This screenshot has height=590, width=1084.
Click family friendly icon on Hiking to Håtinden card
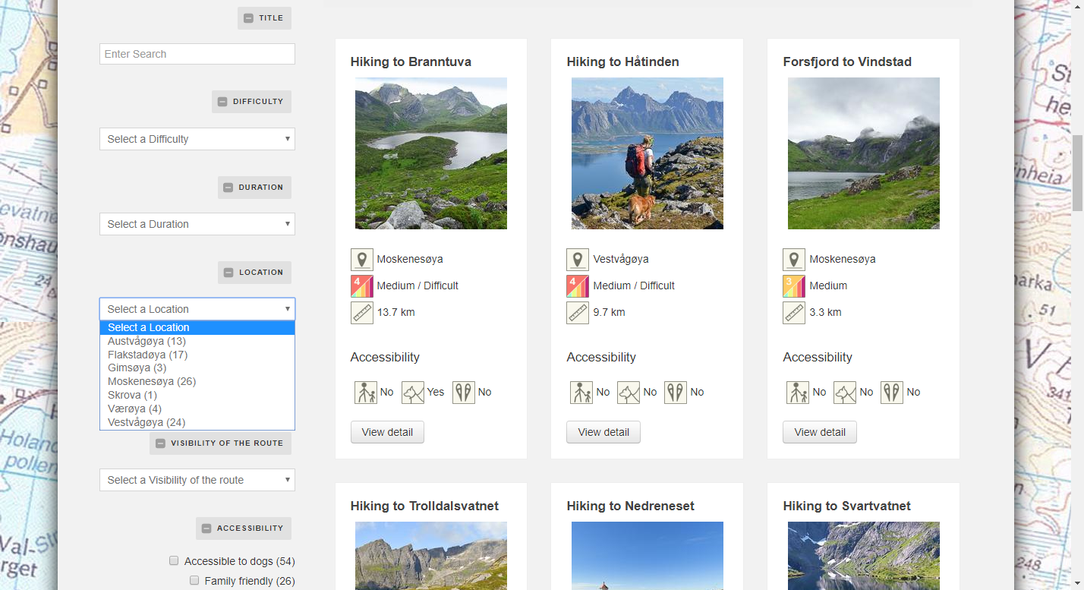click(581, 393)
